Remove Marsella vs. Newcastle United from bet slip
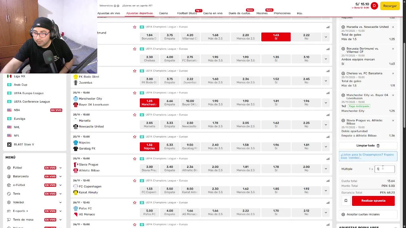Screen dimensions: 406x228 (x=393, y=27)
